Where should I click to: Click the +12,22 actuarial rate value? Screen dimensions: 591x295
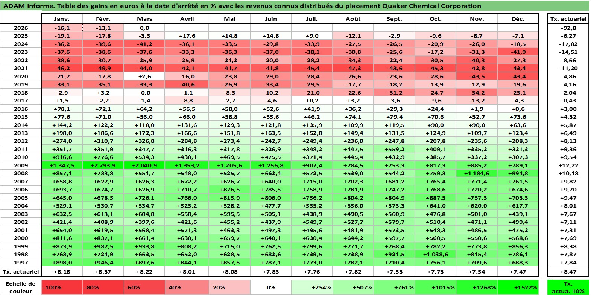coord(568,165)
